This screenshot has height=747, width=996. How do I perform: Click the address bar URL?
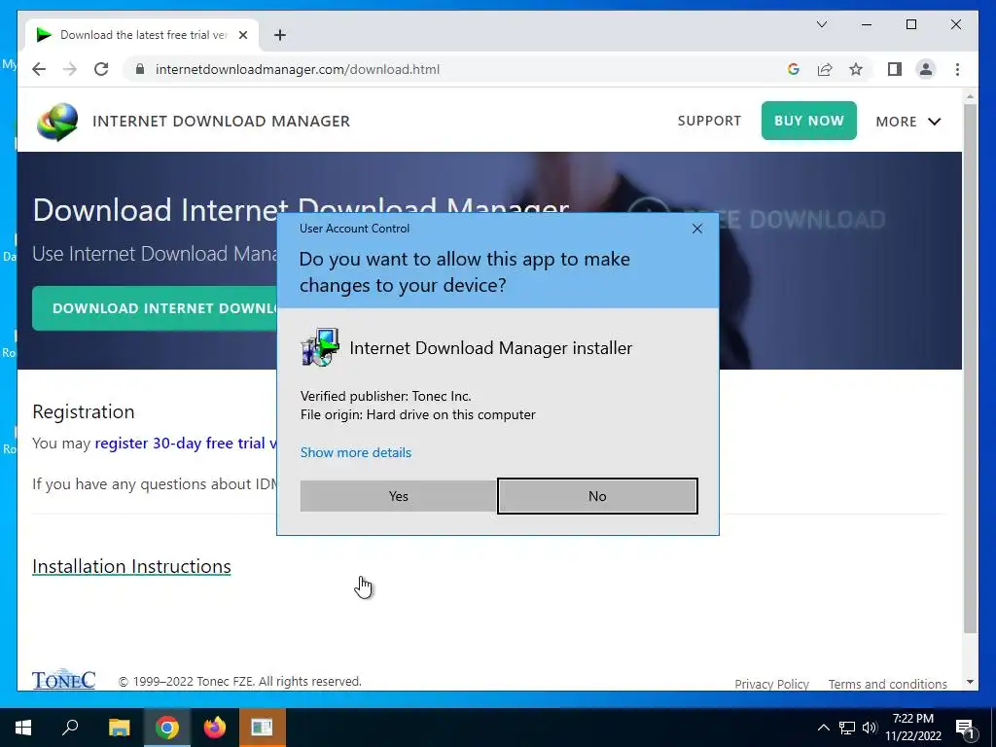click(x=298, y=69)
